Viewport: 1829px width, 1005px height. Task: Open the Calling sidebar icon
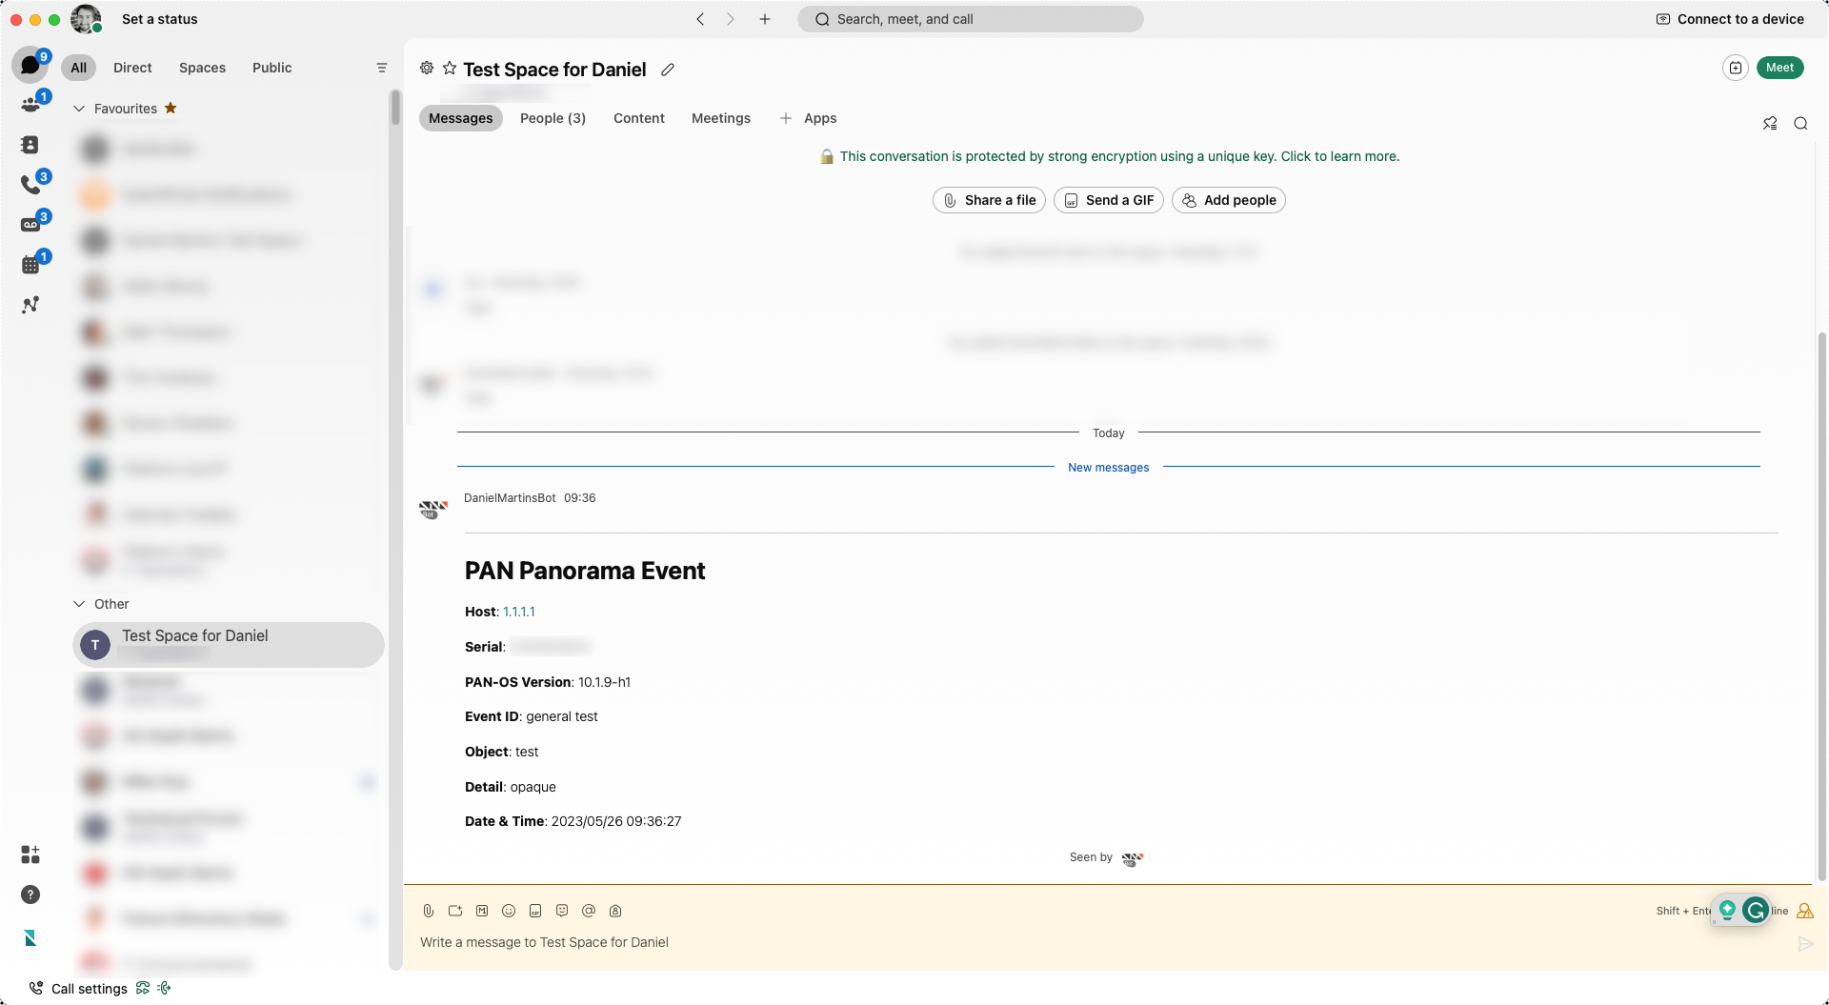(30, 185)
